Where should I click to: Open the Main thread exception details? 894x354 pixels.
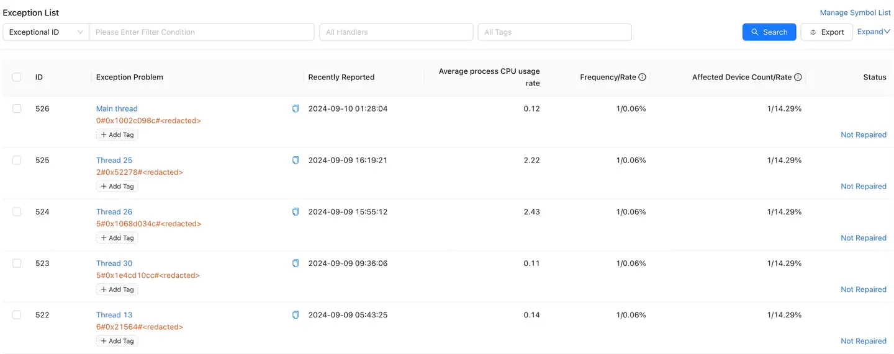coord(117,108)
